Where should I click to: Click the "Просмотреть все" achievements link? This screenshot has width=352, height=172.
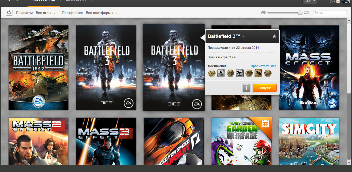click(264, 66)
